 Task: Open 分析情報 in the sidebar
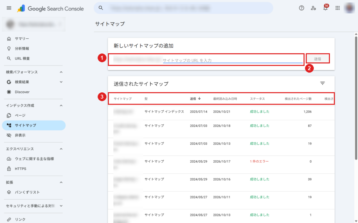point(34,48)
